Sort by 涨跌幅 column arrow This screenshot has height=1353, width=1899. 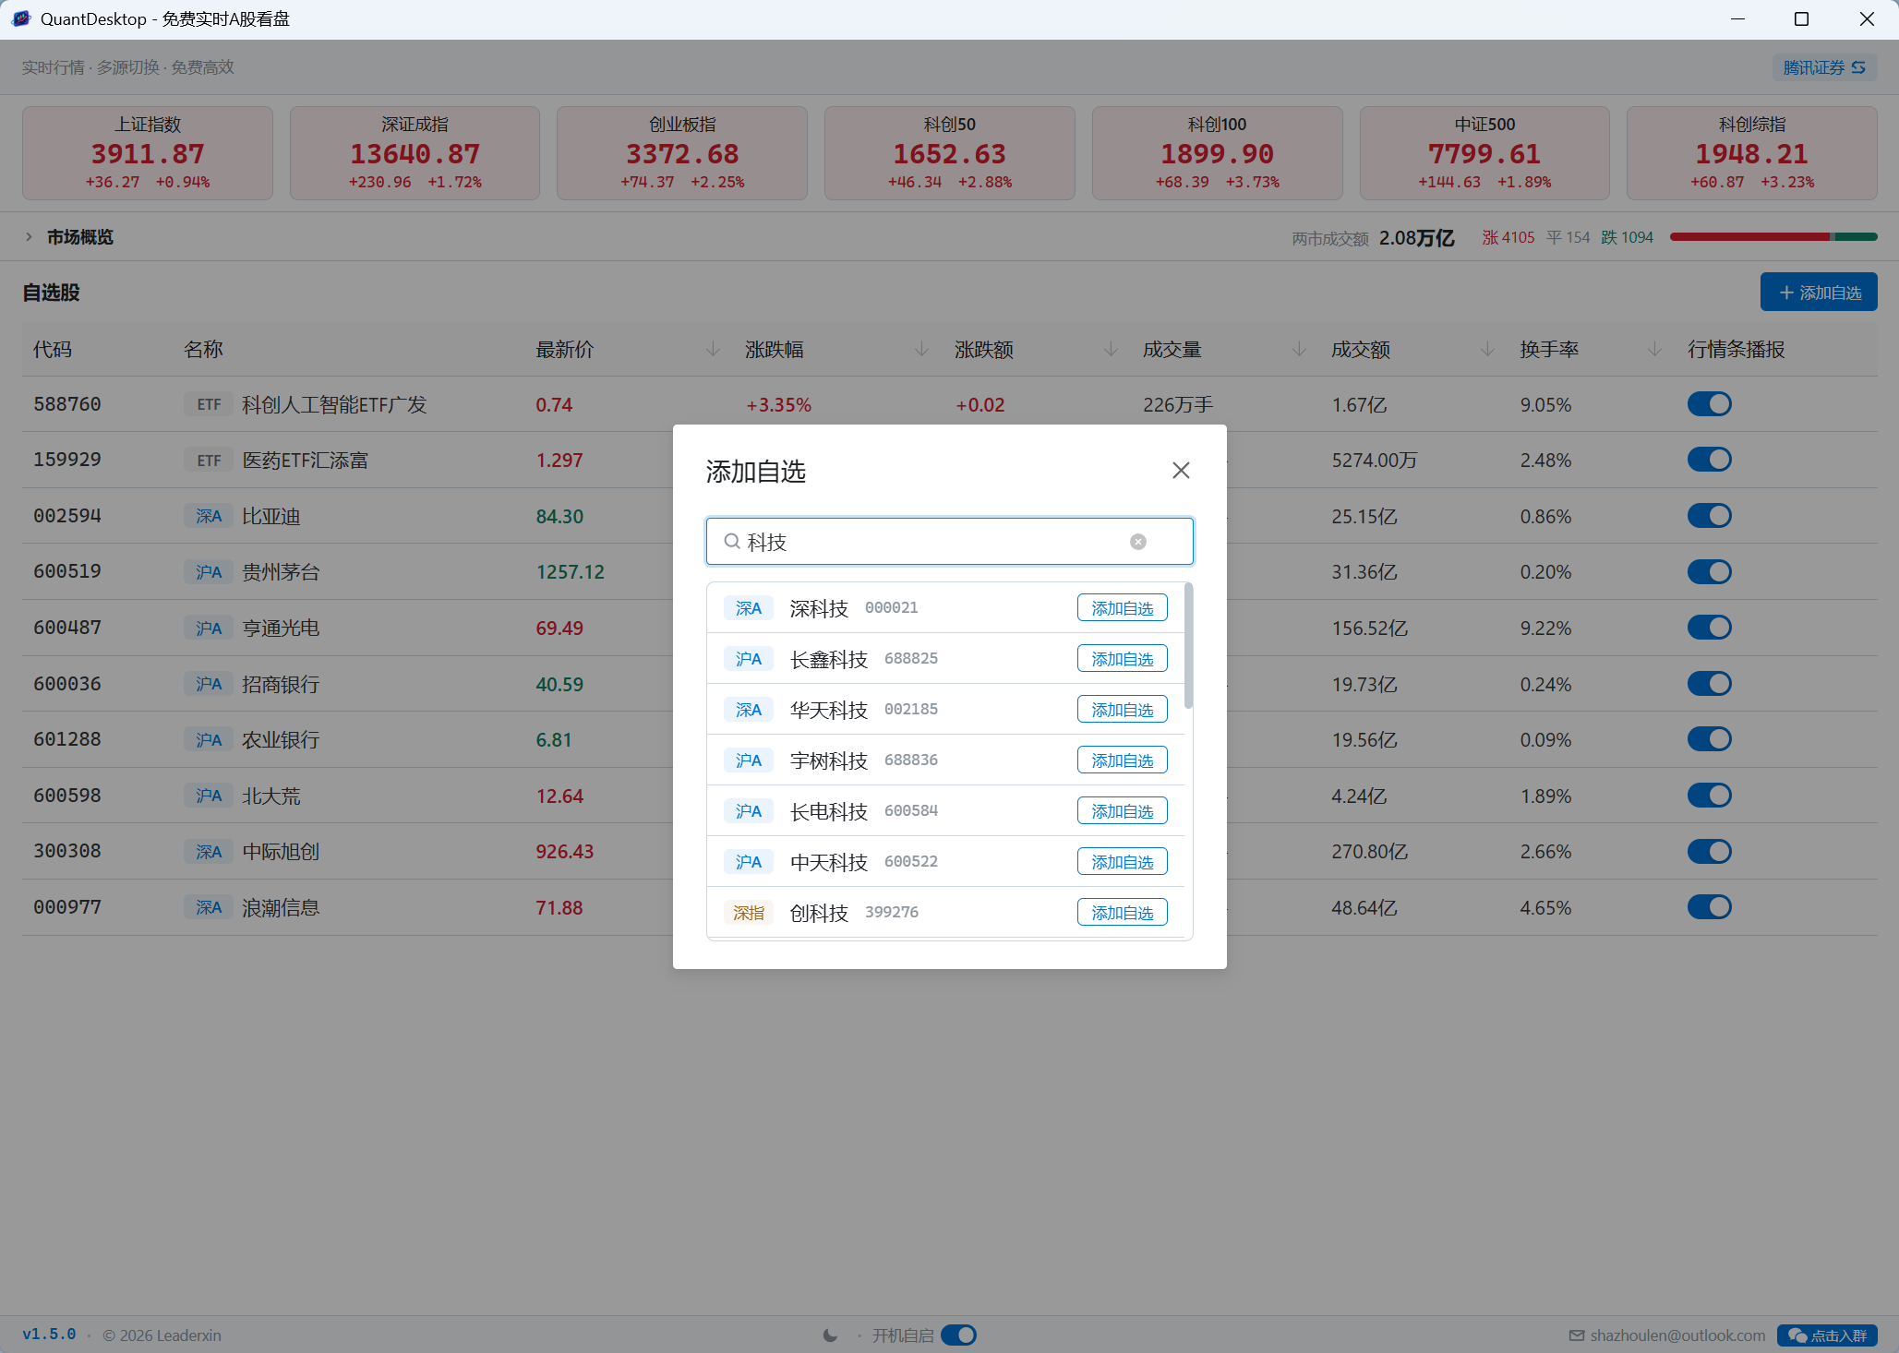921,350
